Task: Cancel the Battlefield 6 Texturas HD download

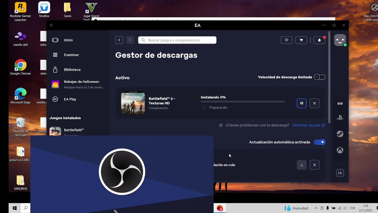Action: click(314, 103)
